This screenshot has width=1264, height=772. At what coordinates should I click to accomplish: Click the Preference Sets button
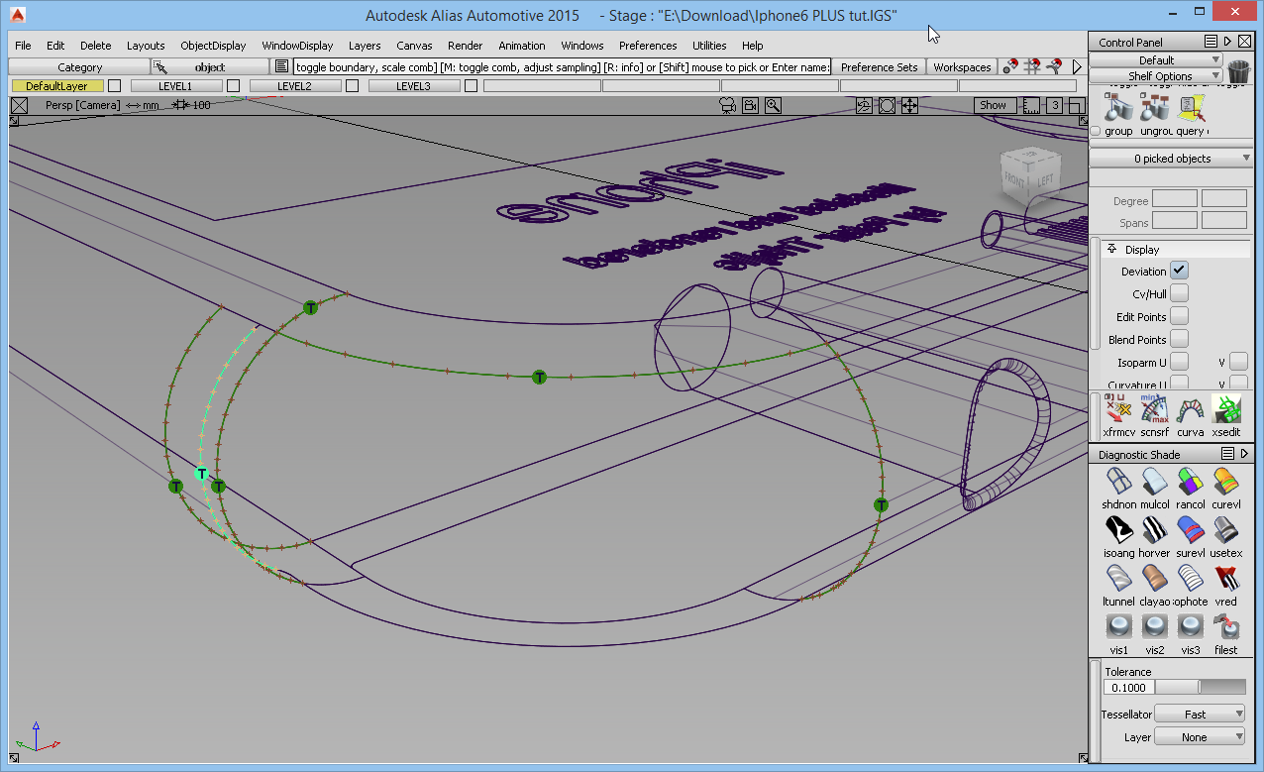pos(879,67)
